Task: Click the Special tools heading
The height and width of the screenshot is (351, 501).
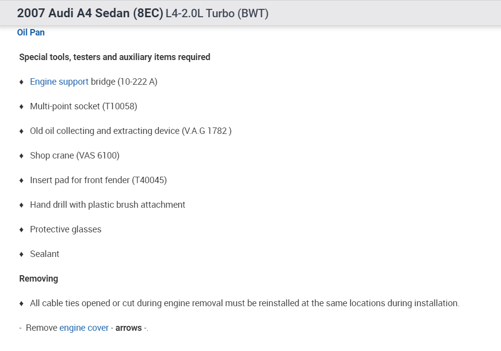Action: pyautogui.click(x=114, y=57)
